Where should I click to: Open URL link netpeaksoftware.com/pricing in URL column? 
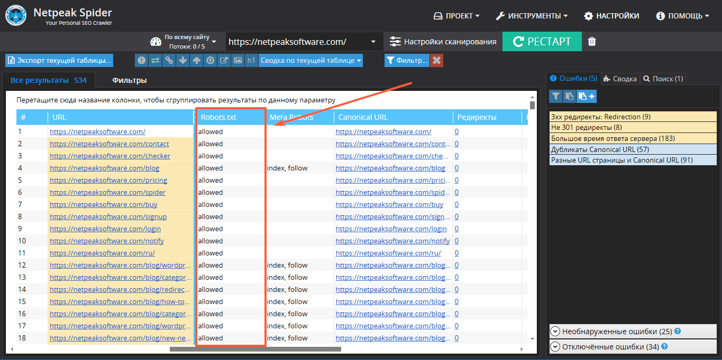[x=108, y=180]
